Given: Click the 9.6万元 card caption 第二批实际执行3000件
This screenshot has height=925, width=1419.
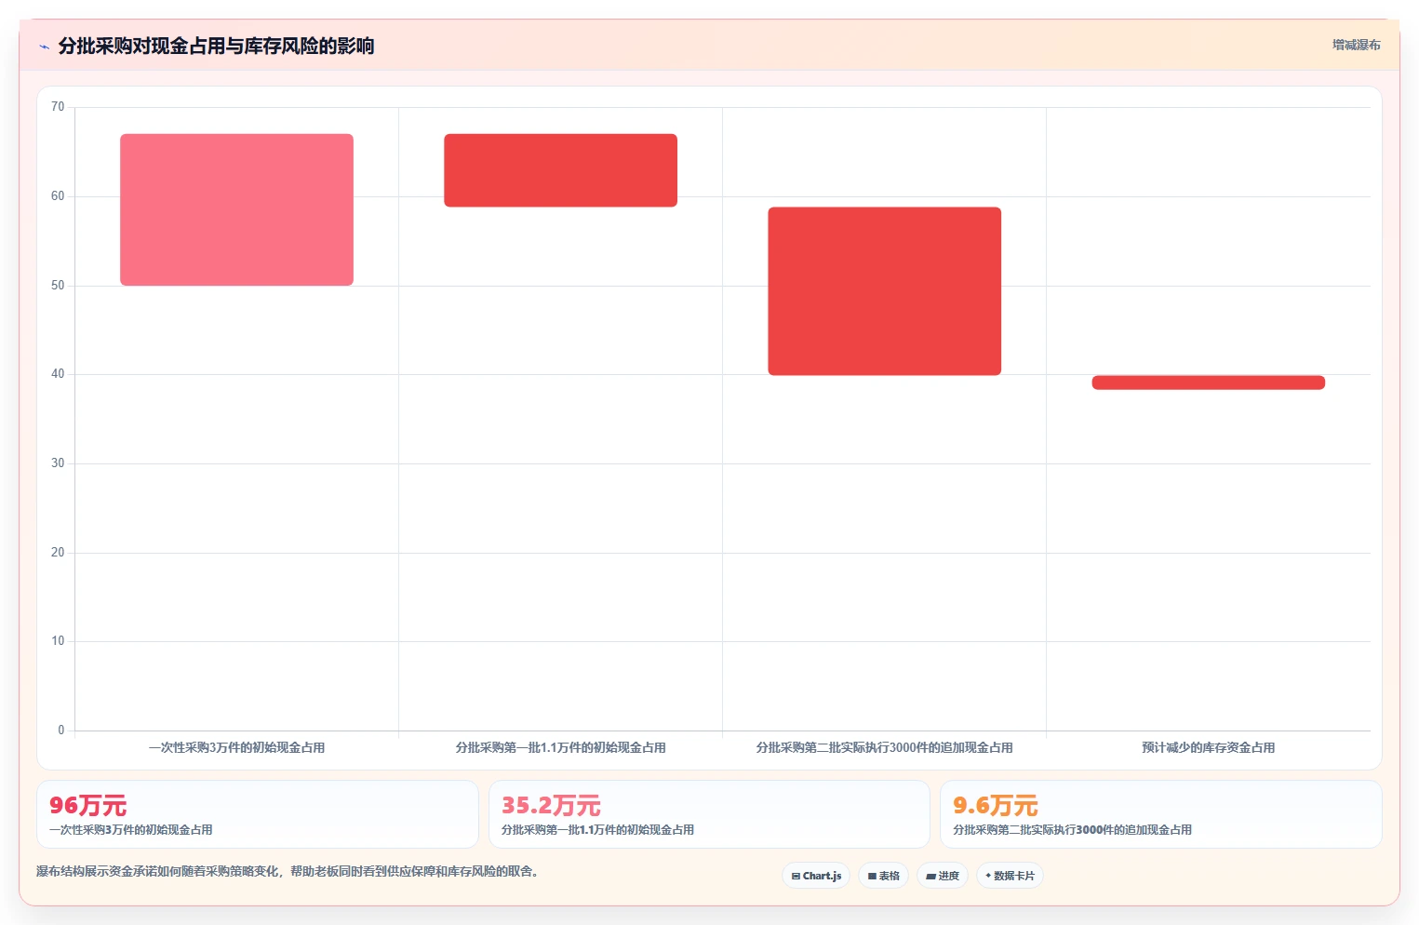Looking at the screenshot, I should click(1072, 829).
